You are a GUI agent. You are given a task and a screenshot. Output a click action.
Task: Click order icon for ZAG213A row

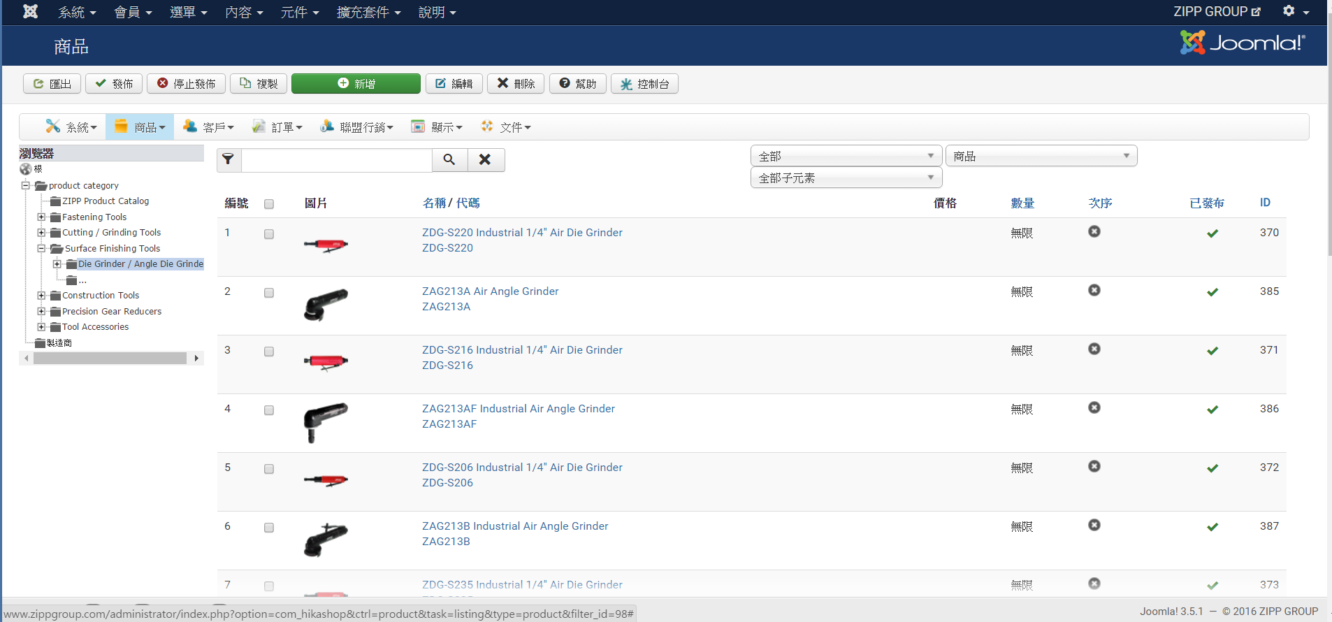[x=1094, y=290]
